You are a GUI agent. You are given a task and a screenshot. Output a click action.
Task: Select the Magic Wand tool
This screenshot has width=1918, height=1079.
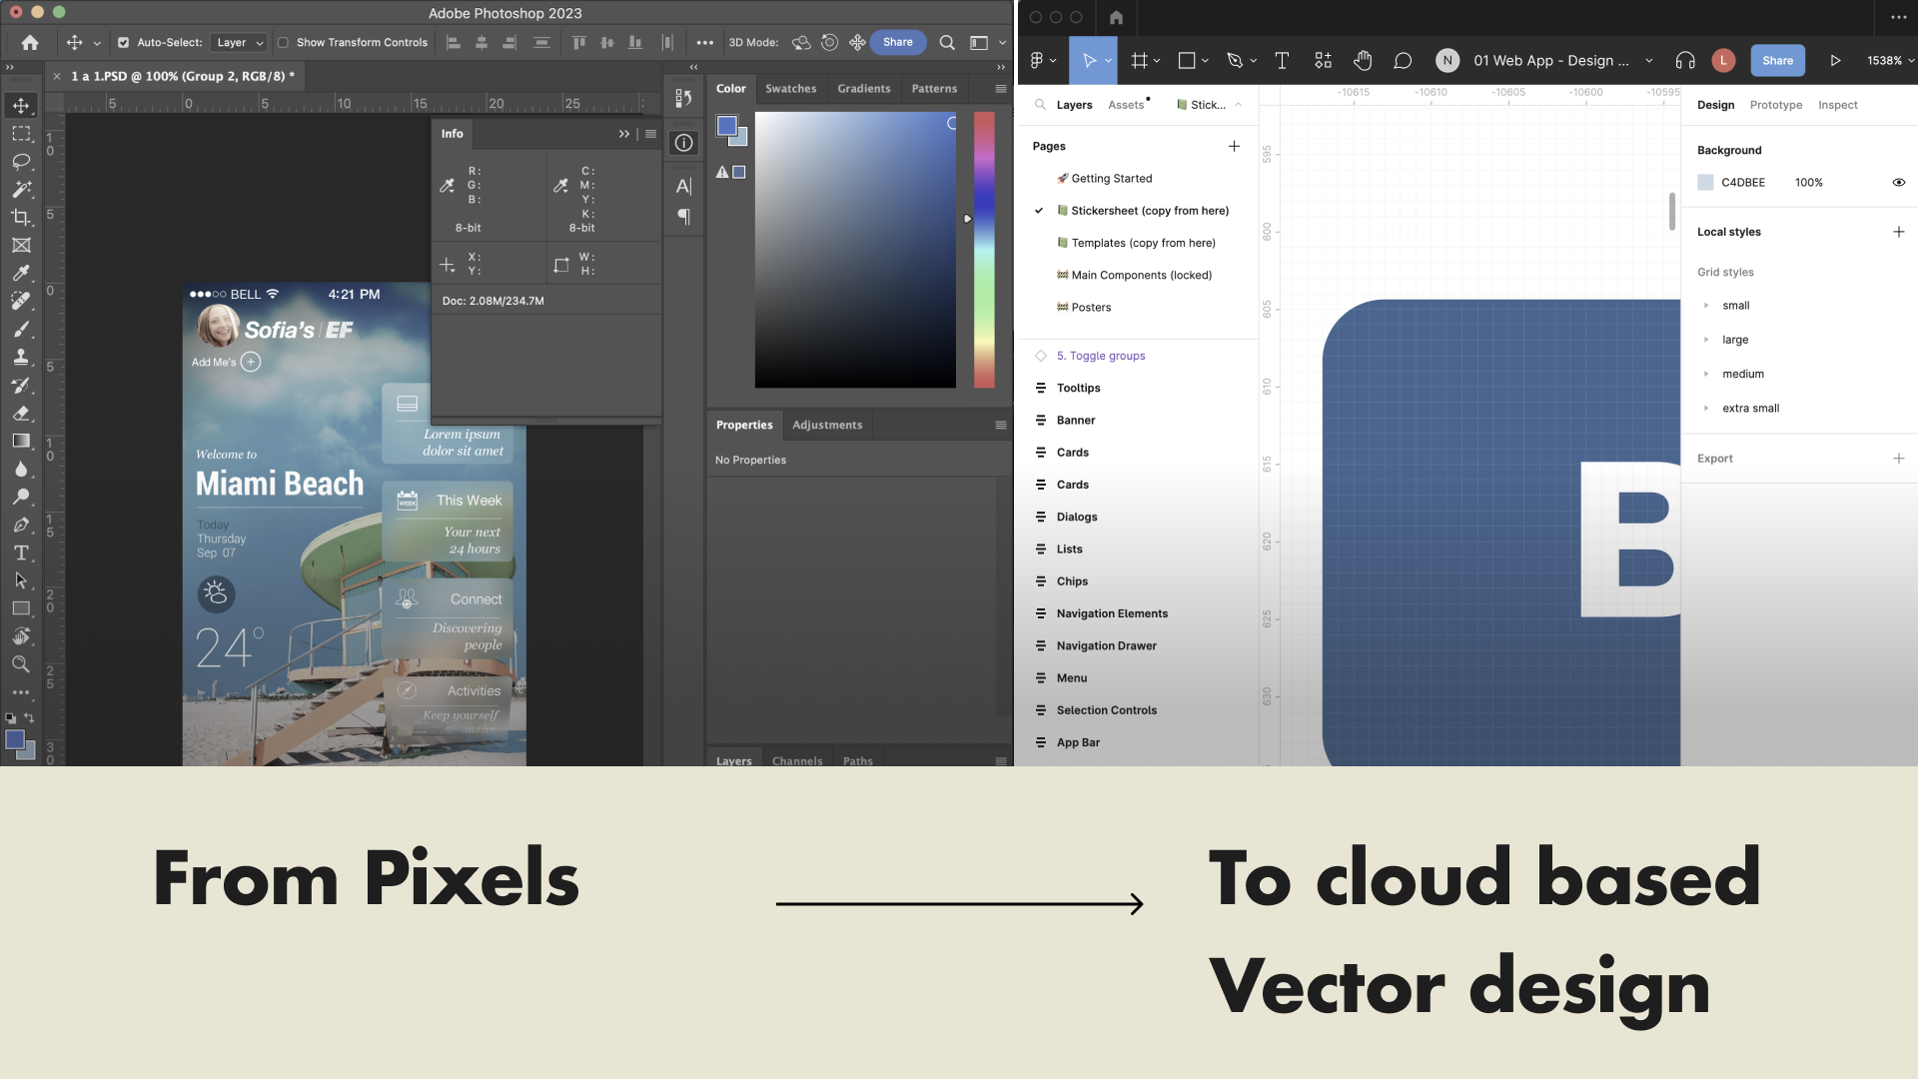click(21, 189)
